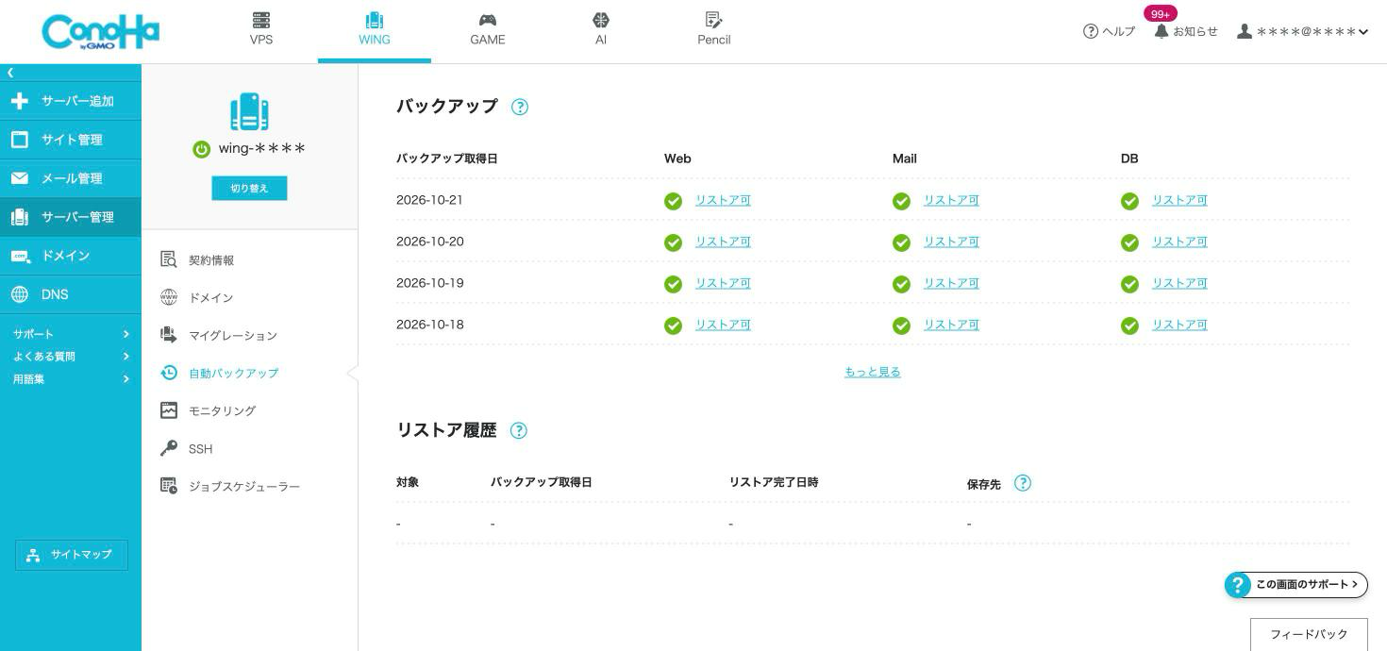
Task: Select the 2026-10-21 backup date text
Action: click(430, 200)
